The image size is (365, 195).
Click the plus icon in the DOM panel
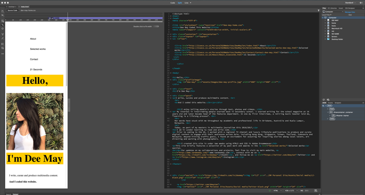323,106
